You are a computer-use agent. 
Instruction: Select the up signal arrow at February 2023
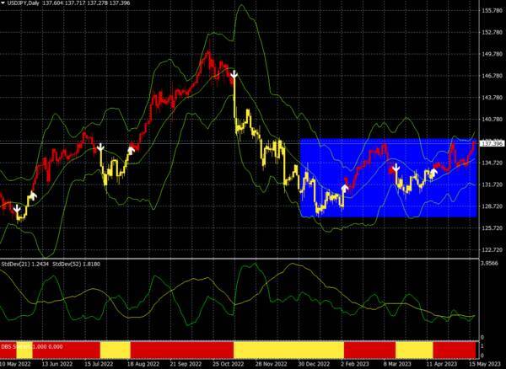click(345, 189)
